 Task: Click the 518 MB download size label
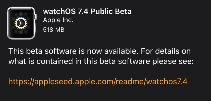(x=54, y=30)
